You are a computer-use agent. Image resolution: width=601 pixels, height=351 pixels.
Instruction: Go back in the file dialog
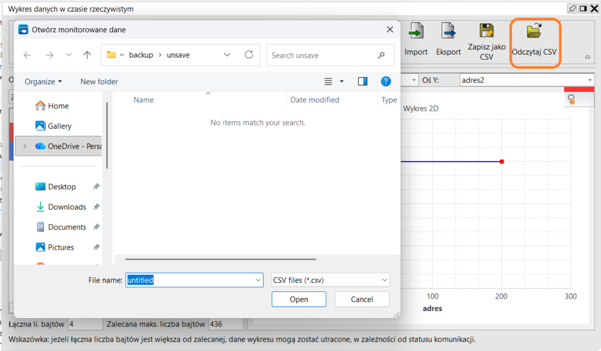pyautogui.click(x=27, y=55)
